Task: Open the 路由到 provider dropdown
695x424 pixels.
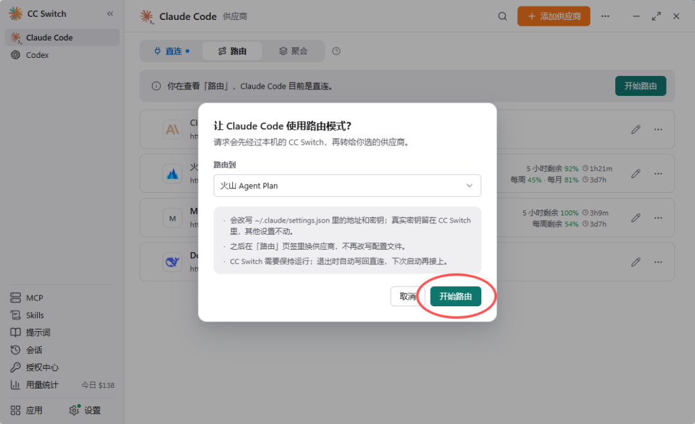Action: [x=347, y=186]
